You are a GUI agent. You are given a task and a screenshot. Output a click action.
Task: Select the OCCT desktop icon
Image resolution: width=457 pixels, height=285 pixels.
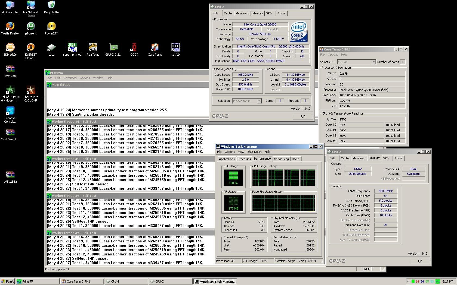[134, 50]
